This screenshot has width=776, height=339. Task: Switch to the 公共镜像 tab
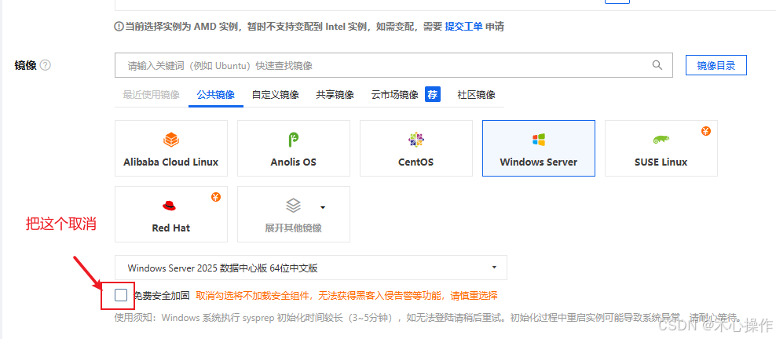tap(216, 95)
